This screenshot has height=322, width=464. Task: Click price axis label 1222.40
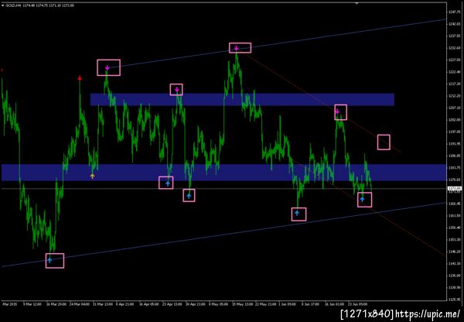(454, 72)
